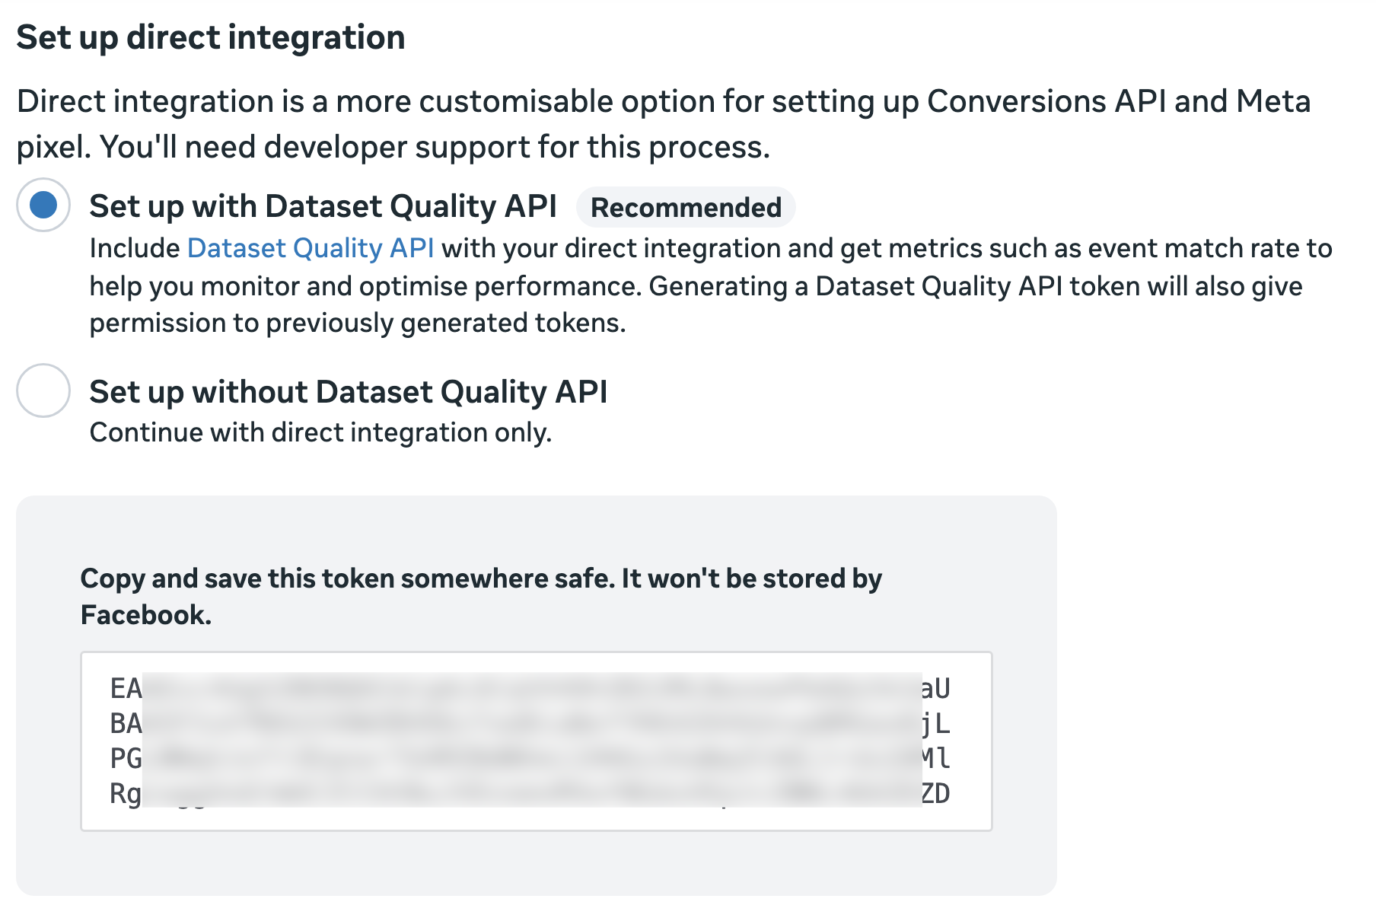Click the "Set up with Dataset Quality API" label
This screenshot has height=921, width=1376.
click(x=323, y=206)
